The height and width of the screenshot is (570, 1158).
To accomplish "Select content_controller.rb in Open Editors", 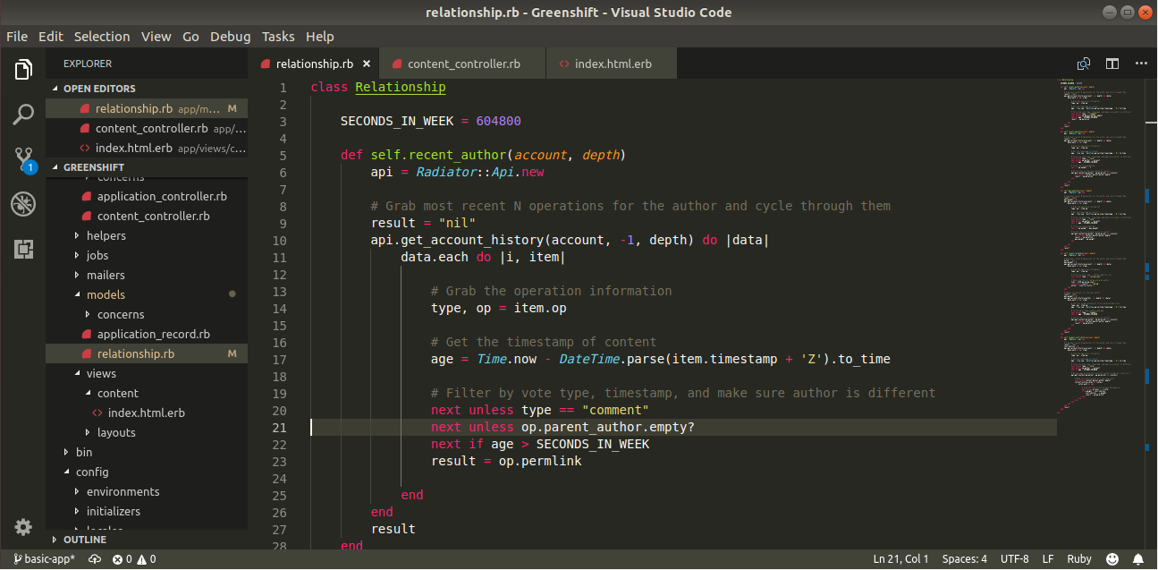I will pyautogui.click(x=147, y=128).
